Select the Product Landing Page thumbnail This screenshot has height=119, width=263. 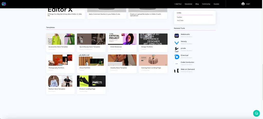(x=91, y=81)
